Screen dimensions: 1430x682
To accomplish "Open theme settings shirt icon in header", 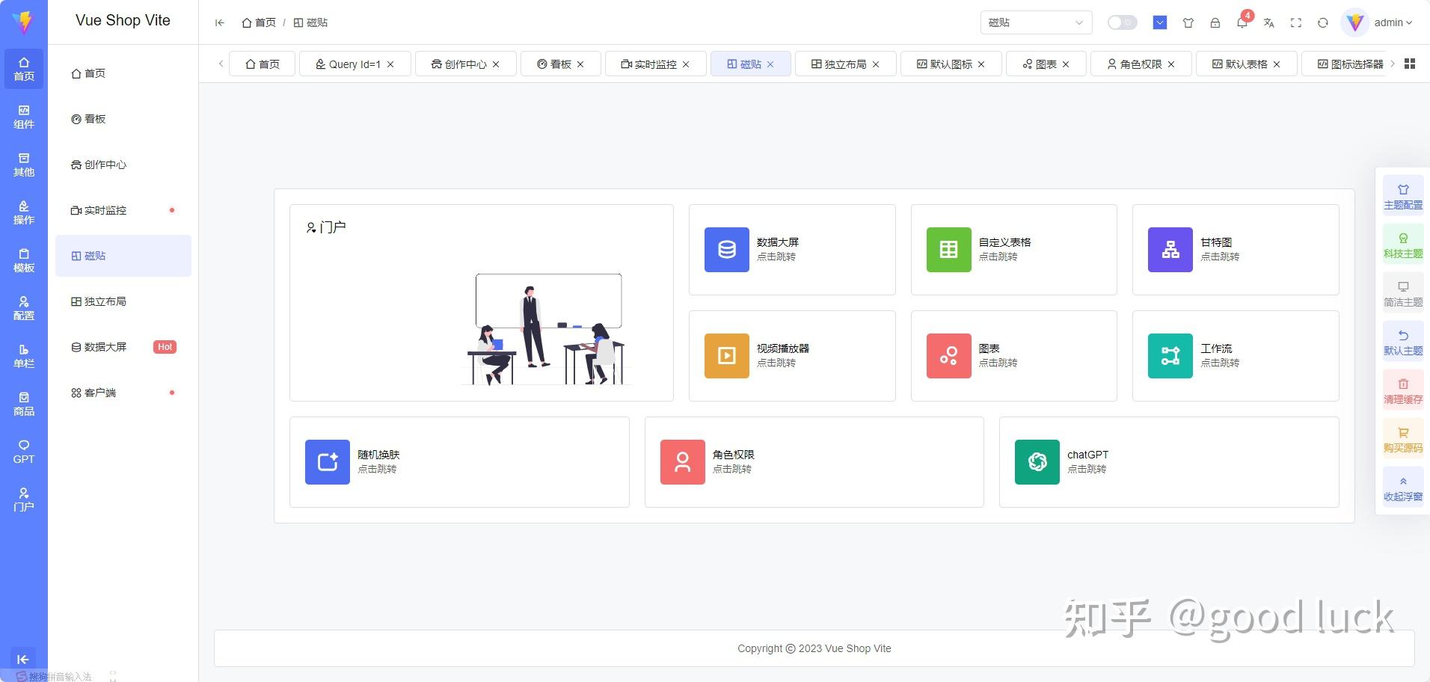I will (x=1188, y=22).
